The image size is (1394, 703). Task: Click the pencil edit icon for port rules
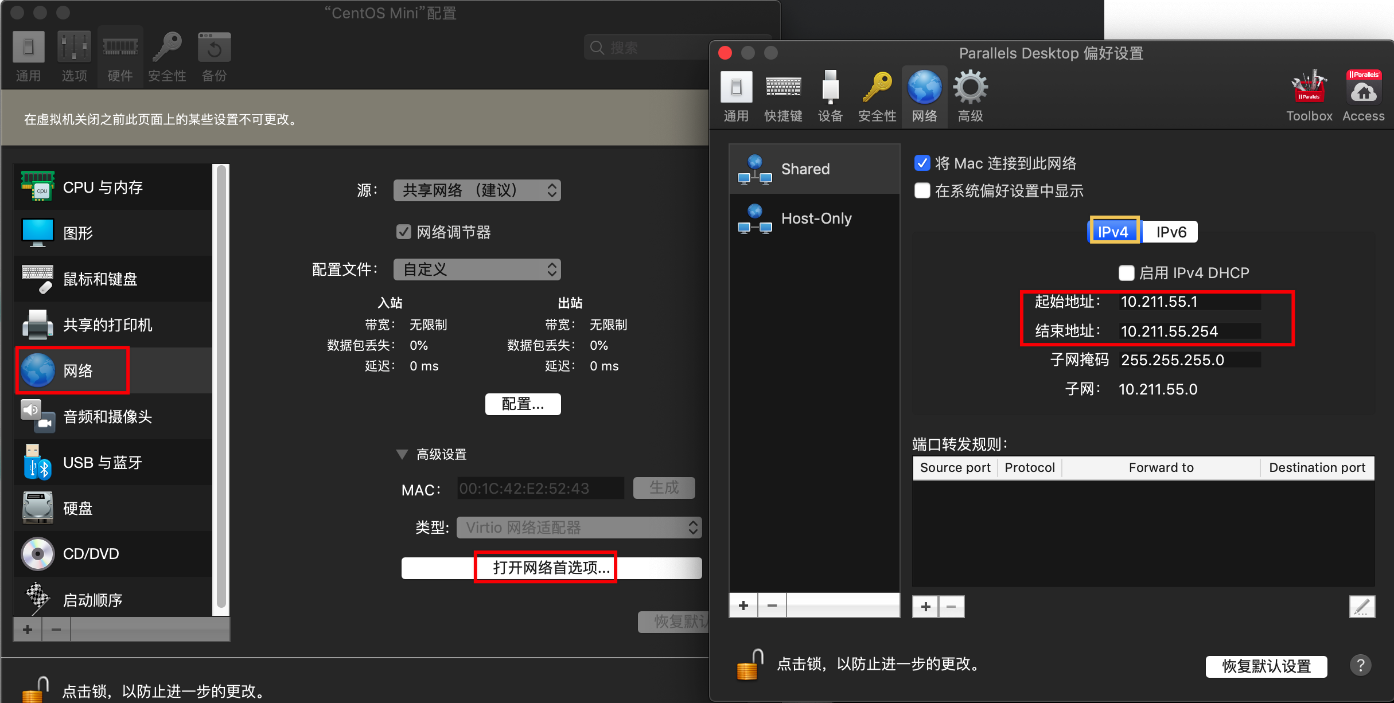[x=1362, y=606]
